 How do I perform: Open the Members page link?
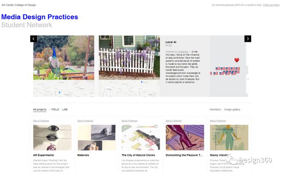[x=215, y=110]
